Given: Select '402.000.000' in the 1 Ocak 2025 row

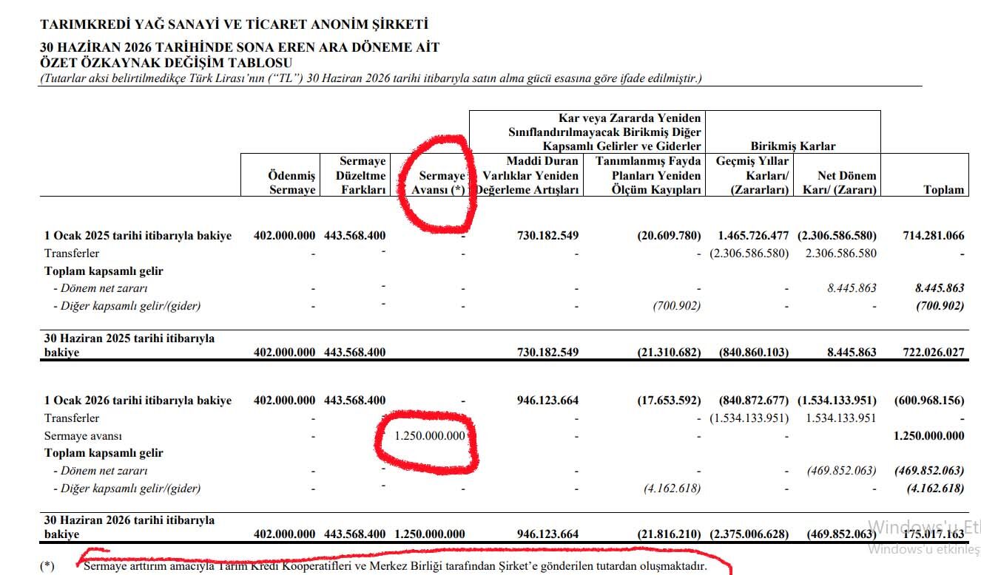Looking at the screenshot, I should 284,236.
